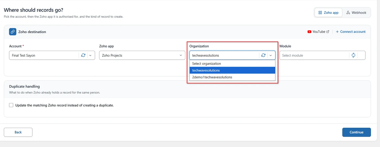Choose Select organization option in list
This screenshot has height=147, width=380.
tap(232, 63)
